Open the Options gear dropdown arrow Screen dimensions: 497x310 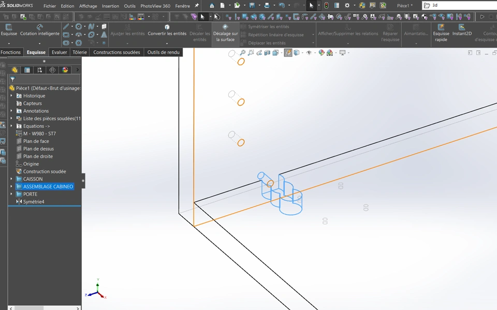click(x=354, y=6)
